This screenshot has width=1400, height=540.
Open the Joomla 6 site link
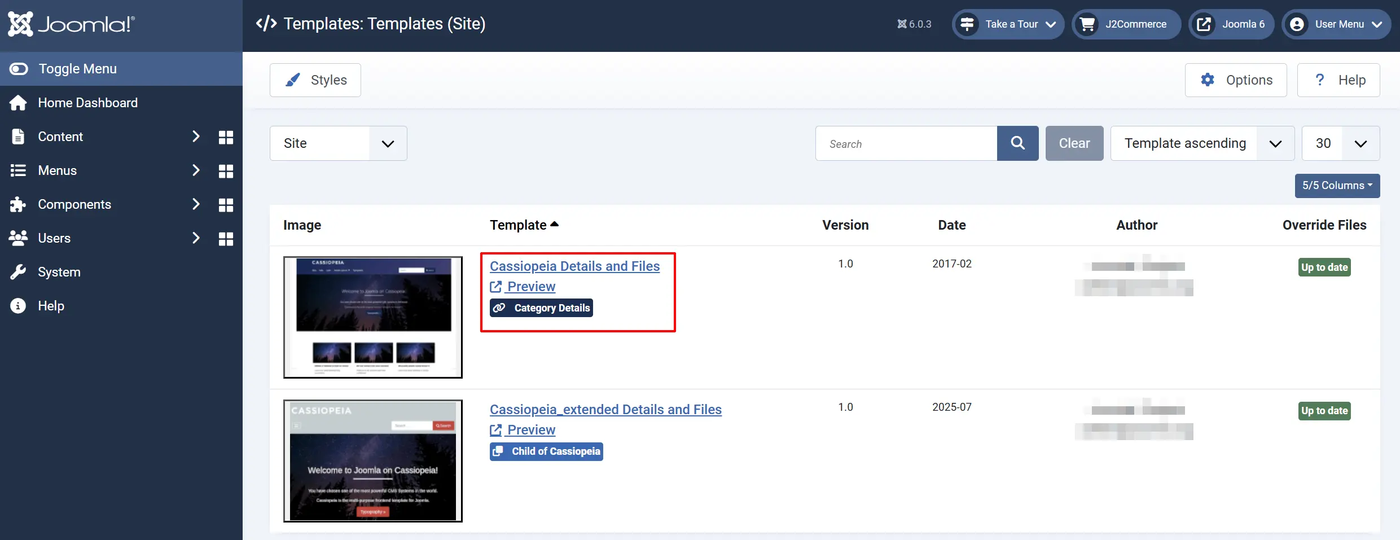(x=1231, y=24)
